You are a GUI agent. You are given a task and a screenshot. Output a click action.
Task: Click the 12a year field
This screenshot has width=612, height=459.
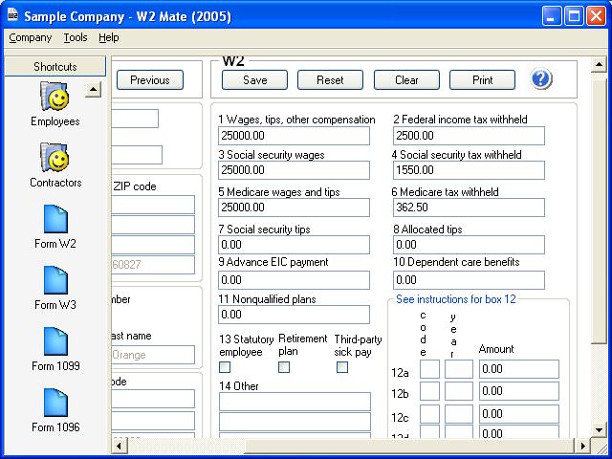click(459, 369)
